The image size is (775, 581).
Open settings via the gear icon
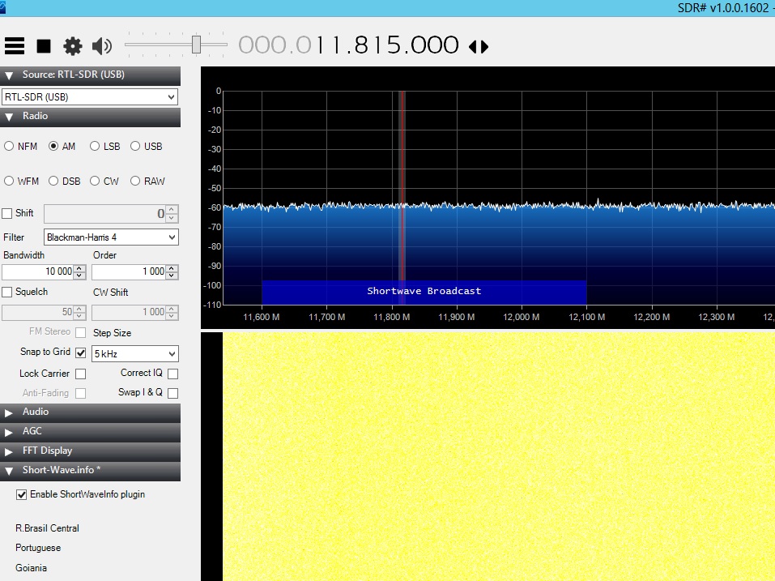(x=73, y=46)
